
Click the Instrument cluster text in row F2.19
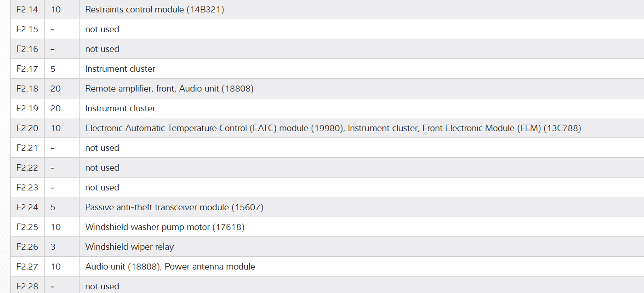click(120, 108)
